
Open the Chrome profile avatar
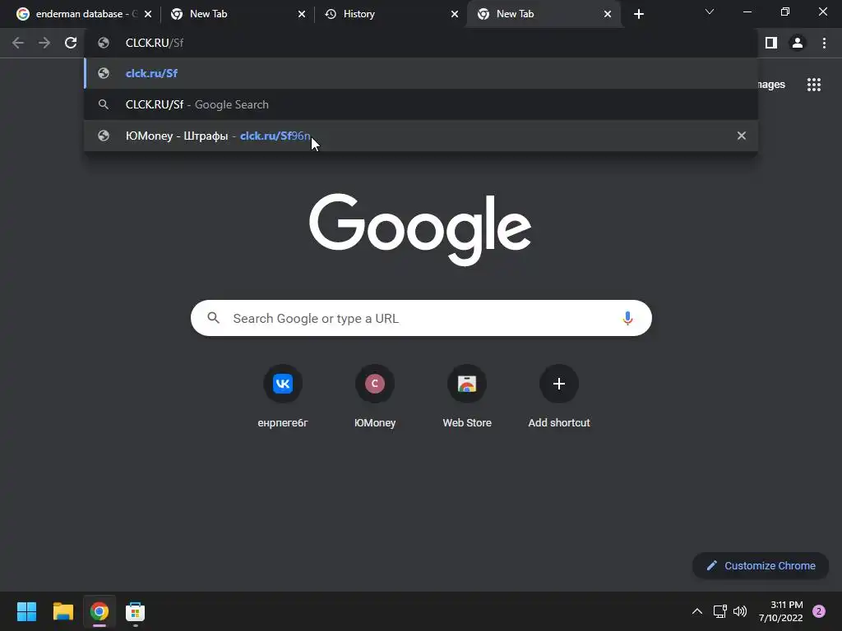[798, 43]
